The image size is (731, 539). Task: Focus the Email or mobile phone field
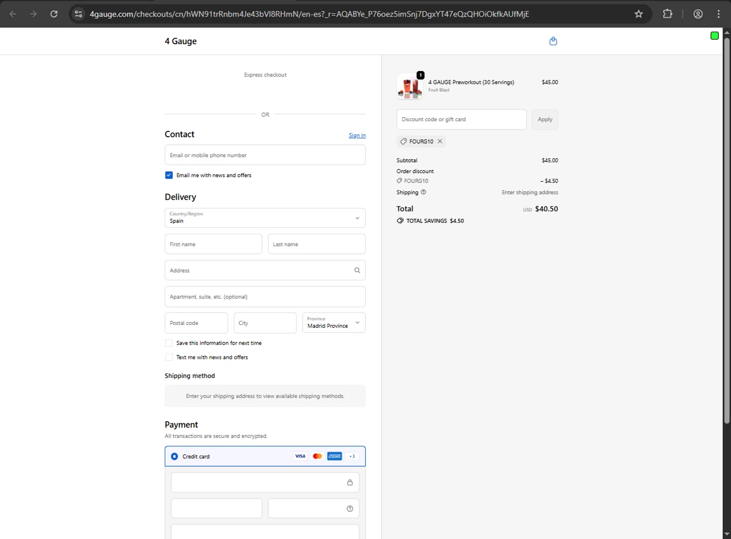[x=265, y=155]
